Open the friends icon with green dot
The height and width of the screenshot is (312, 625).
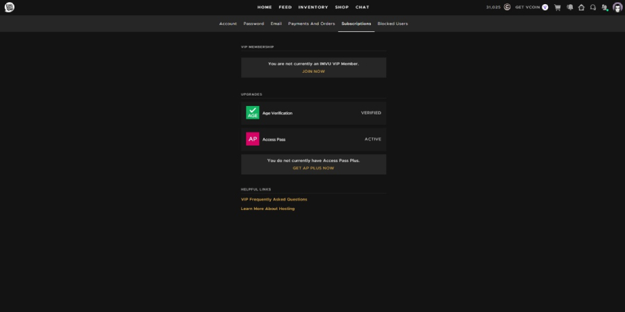[x=605, y=7]
